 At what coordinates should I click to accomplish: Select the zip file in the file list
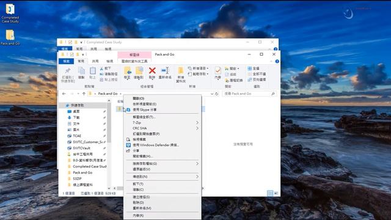click(x=120, y=109)
